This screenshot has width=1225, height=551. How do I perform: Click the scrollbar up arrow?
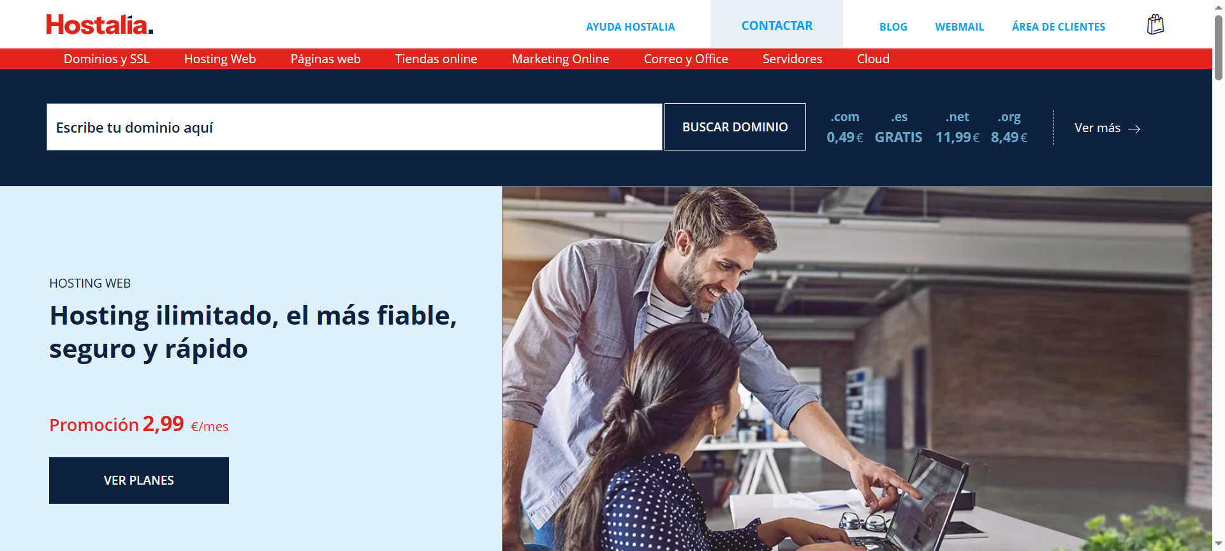click(1219, 6)
